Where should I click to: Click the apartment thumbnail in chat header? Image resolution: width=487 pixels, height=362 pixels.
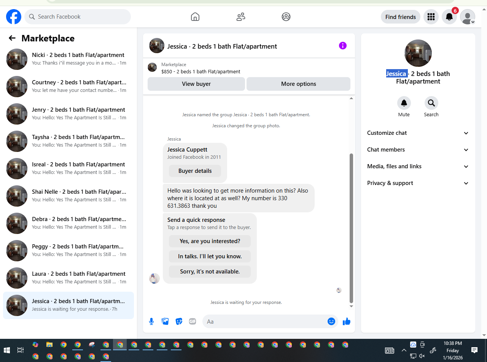157,46
